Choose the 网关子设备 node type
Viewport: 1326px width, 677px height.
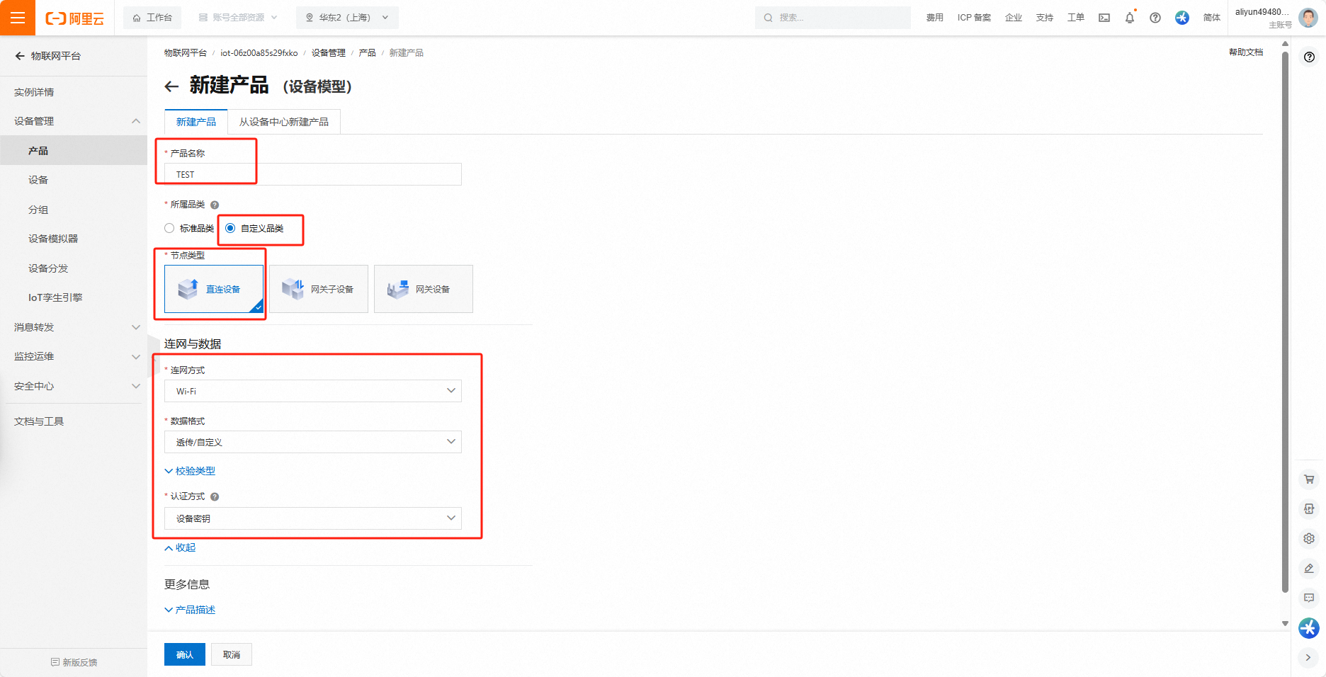(319, 289)
